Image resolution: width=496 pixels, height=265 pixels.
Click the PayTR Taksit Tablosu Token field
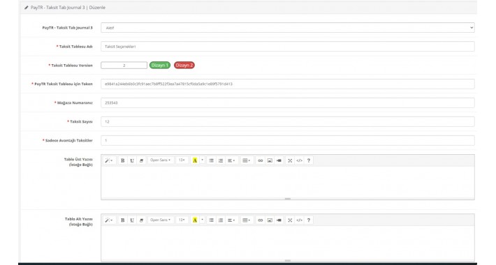288,84
